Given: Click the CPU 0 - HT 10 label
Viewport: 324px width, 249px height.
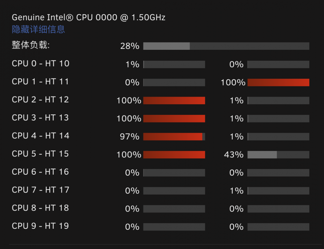Looking at the screenshot, I should tap(41, 63).
